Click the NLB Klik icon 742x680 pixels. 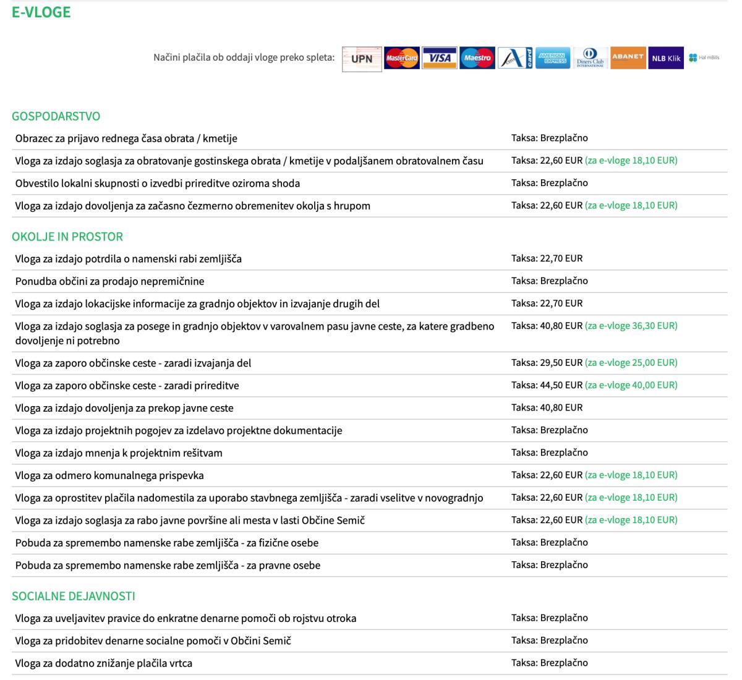click(x=665, y=58)
